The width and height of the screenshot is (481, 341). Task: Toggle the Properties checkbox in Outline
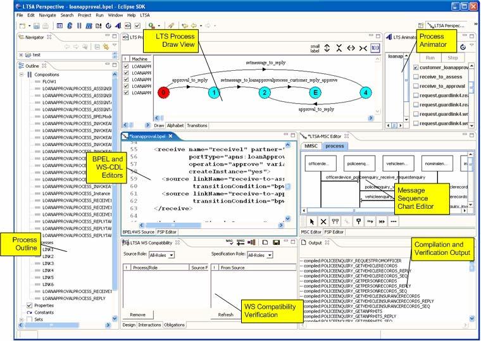[30, 306]
